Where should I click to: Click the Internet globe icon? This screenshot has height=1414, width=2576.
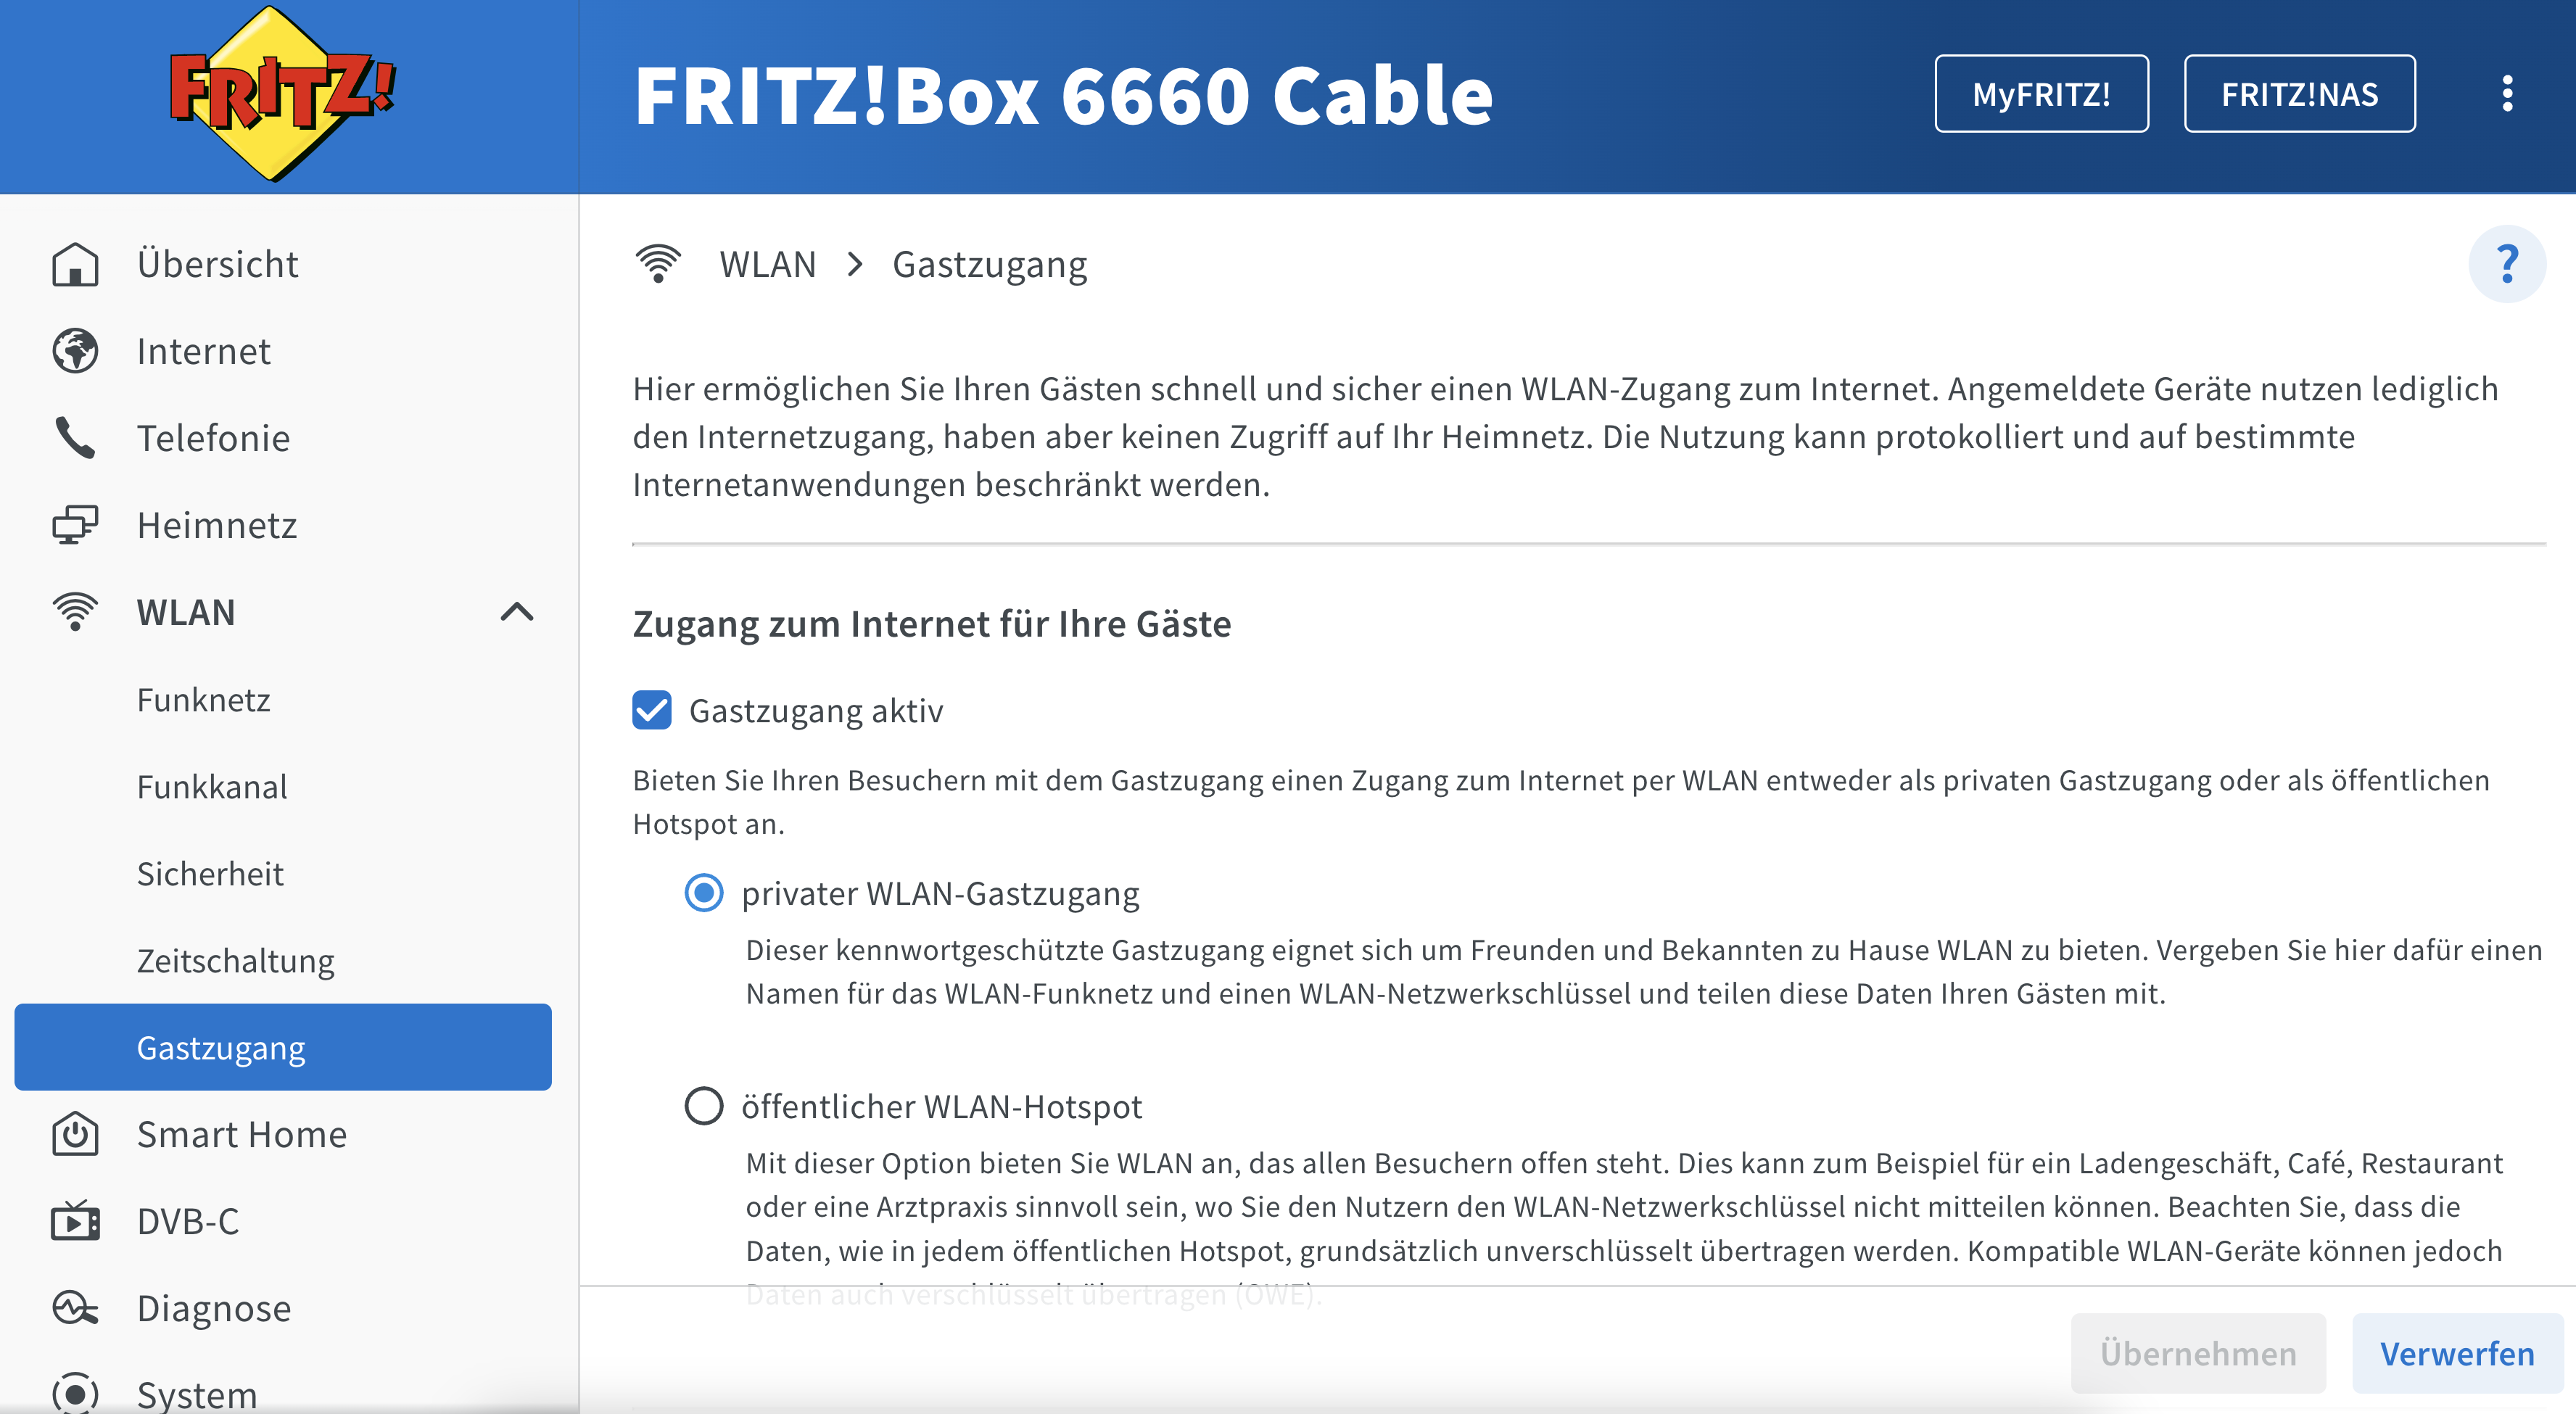point(75,351)
